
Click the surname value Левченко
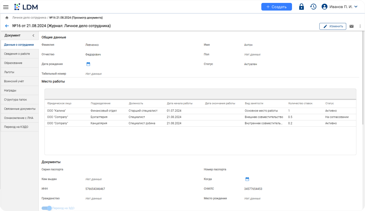[92, 45]
